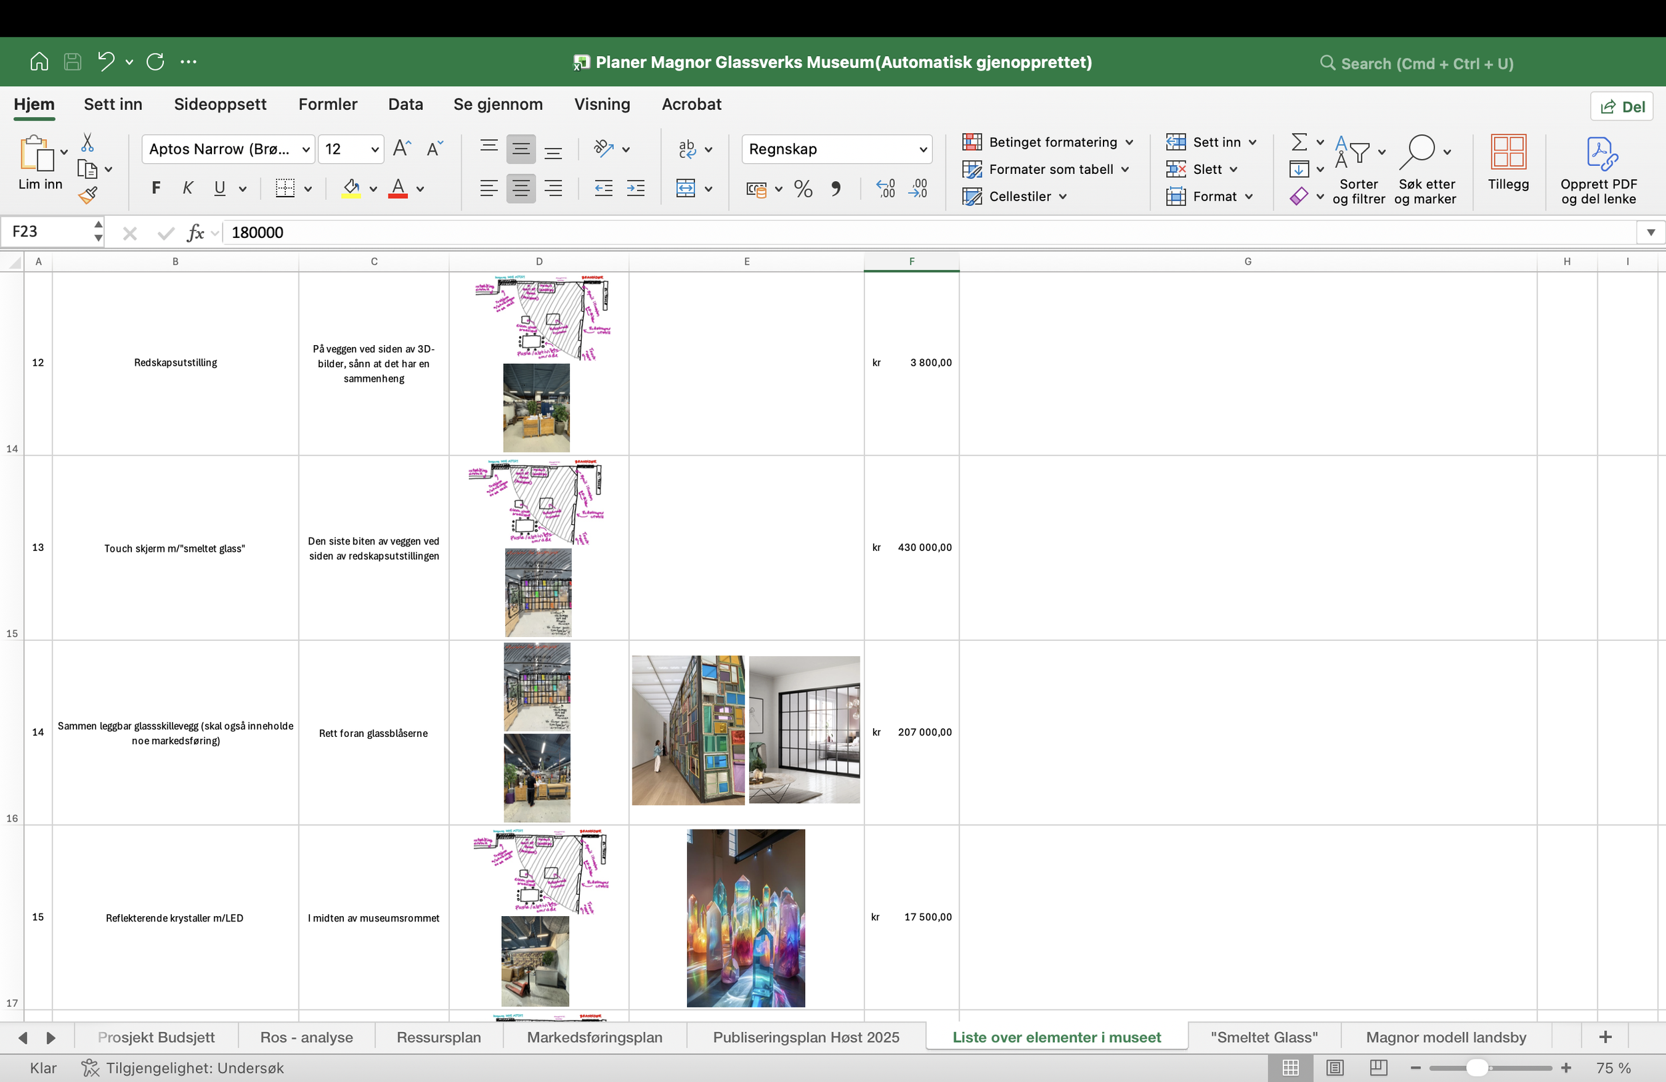Screen dimensions: 1666x1082
Task: Open the Formler ribbon tab
Action: pos(328,105)
